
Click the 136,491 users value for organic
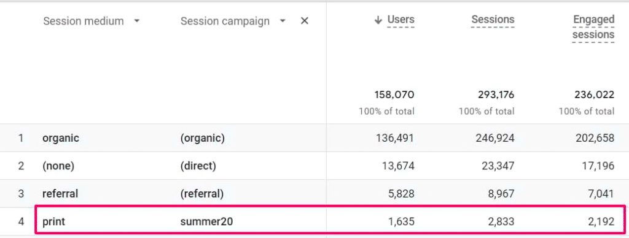pos(394,138)
